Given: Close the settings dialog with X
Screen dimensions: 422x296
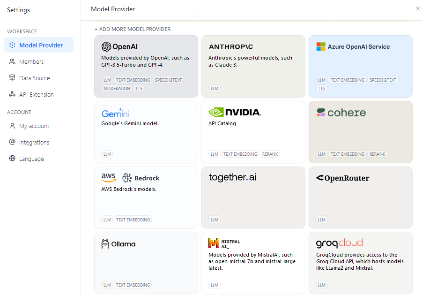Looking at the screenshot, I should [x=417, y=8].
